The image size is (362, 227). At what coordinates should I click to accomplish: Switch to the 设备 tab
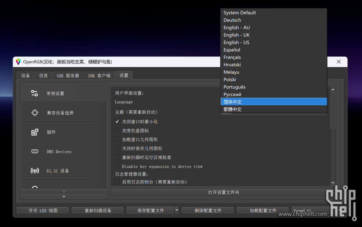pos(25,76)
